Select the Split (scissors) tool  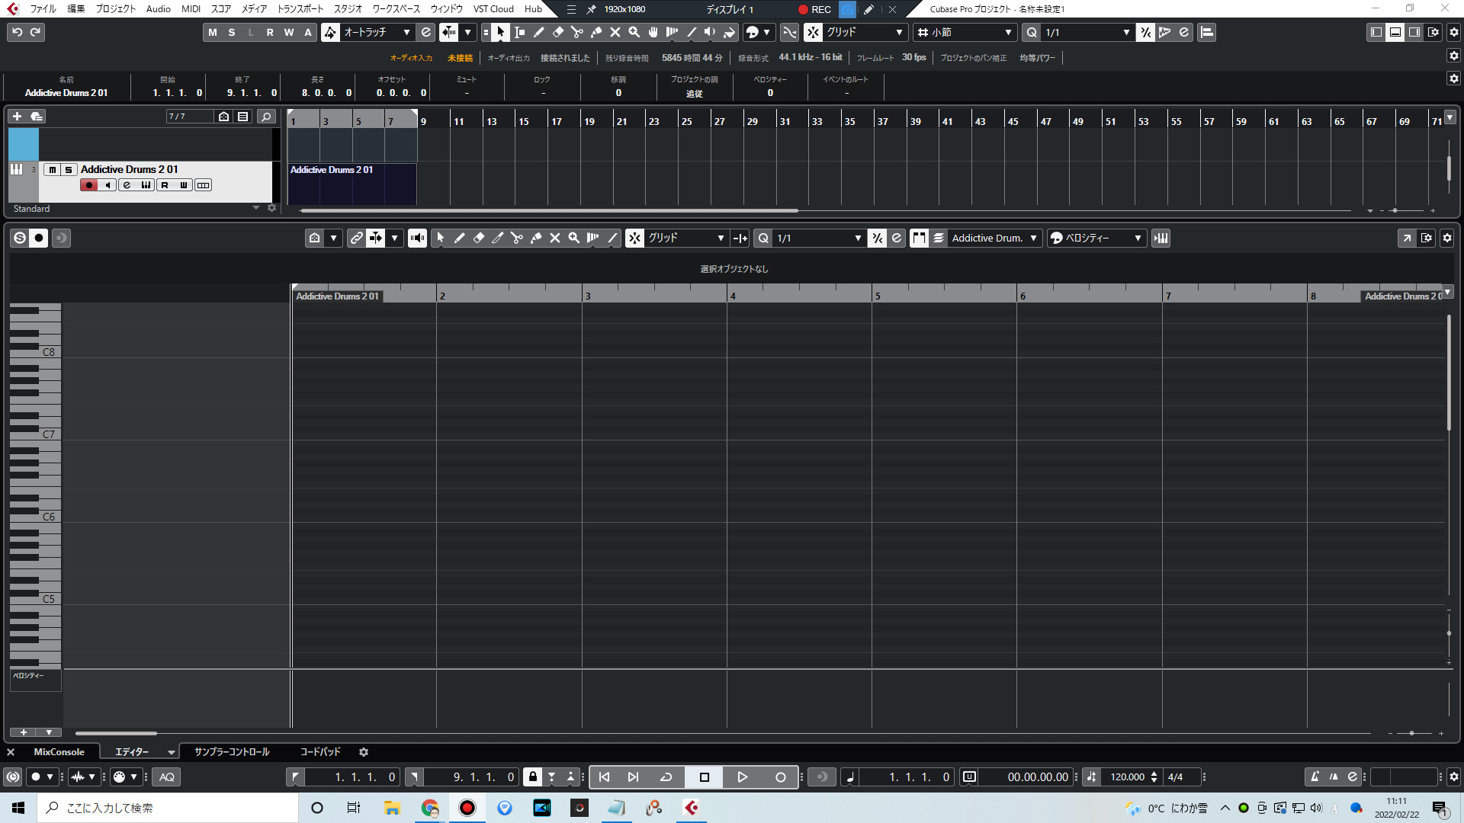(577, 32)
